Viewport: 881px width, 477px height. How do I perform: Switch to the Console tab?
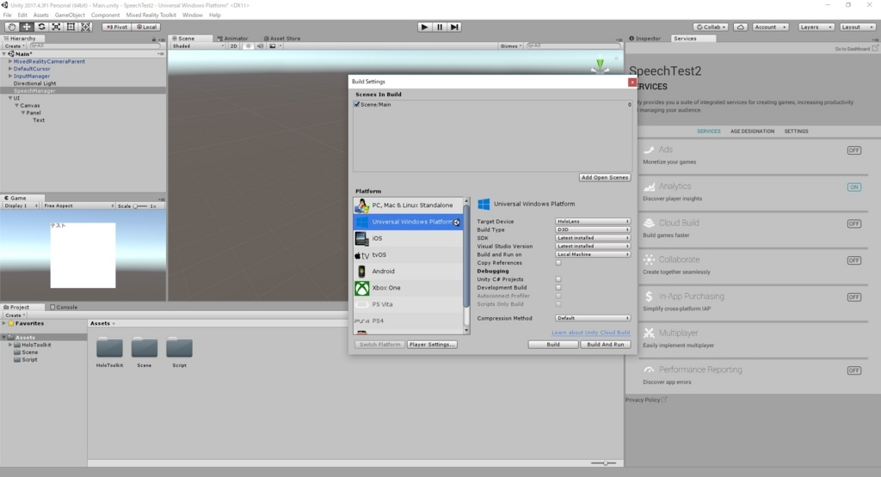click(64, 307)
